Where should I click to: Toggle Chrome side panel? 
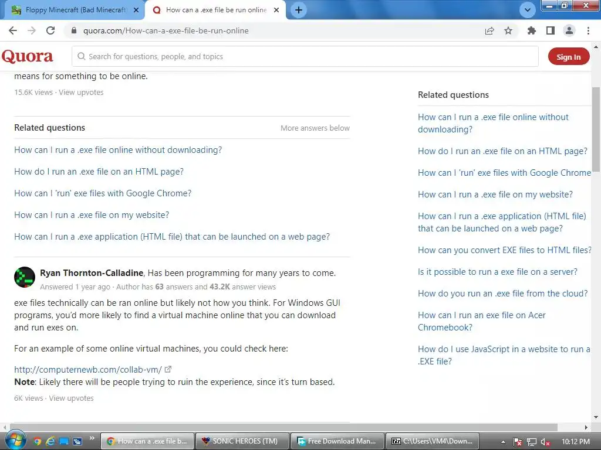coord(551,30)
